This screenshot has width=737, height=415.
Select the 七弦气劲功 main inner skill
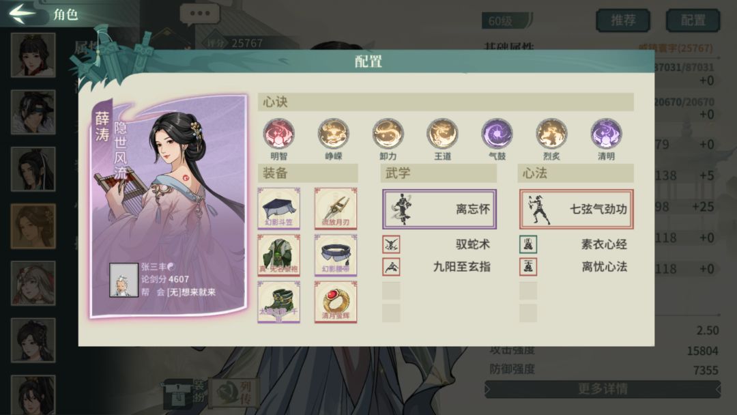[576, 209]
